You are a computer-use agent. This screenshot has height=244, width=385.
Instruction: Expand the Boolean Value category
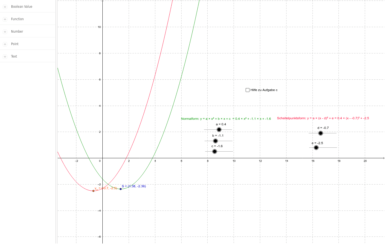coord(5,7)
